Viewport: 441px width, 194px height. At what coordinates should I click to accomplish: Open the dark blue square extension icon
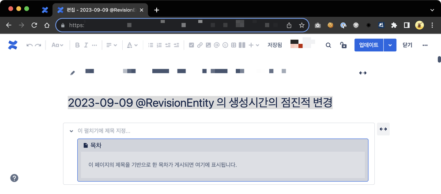381,25
